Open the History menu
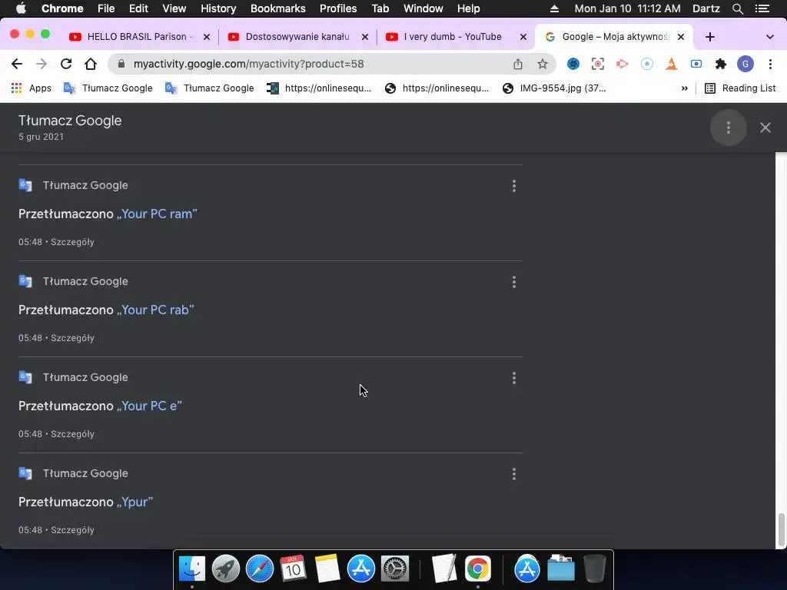 tap(218, 8)
